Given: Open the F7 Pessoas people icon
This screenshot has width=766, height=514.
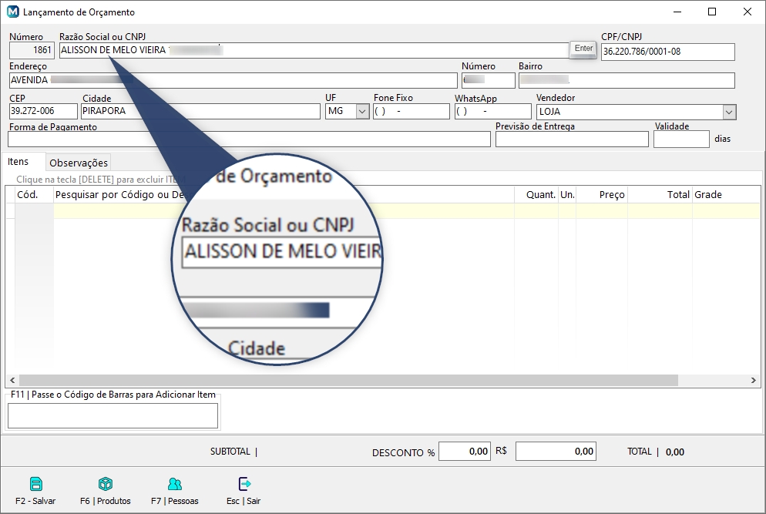Looking at the screenshot, I should [175, 484].
